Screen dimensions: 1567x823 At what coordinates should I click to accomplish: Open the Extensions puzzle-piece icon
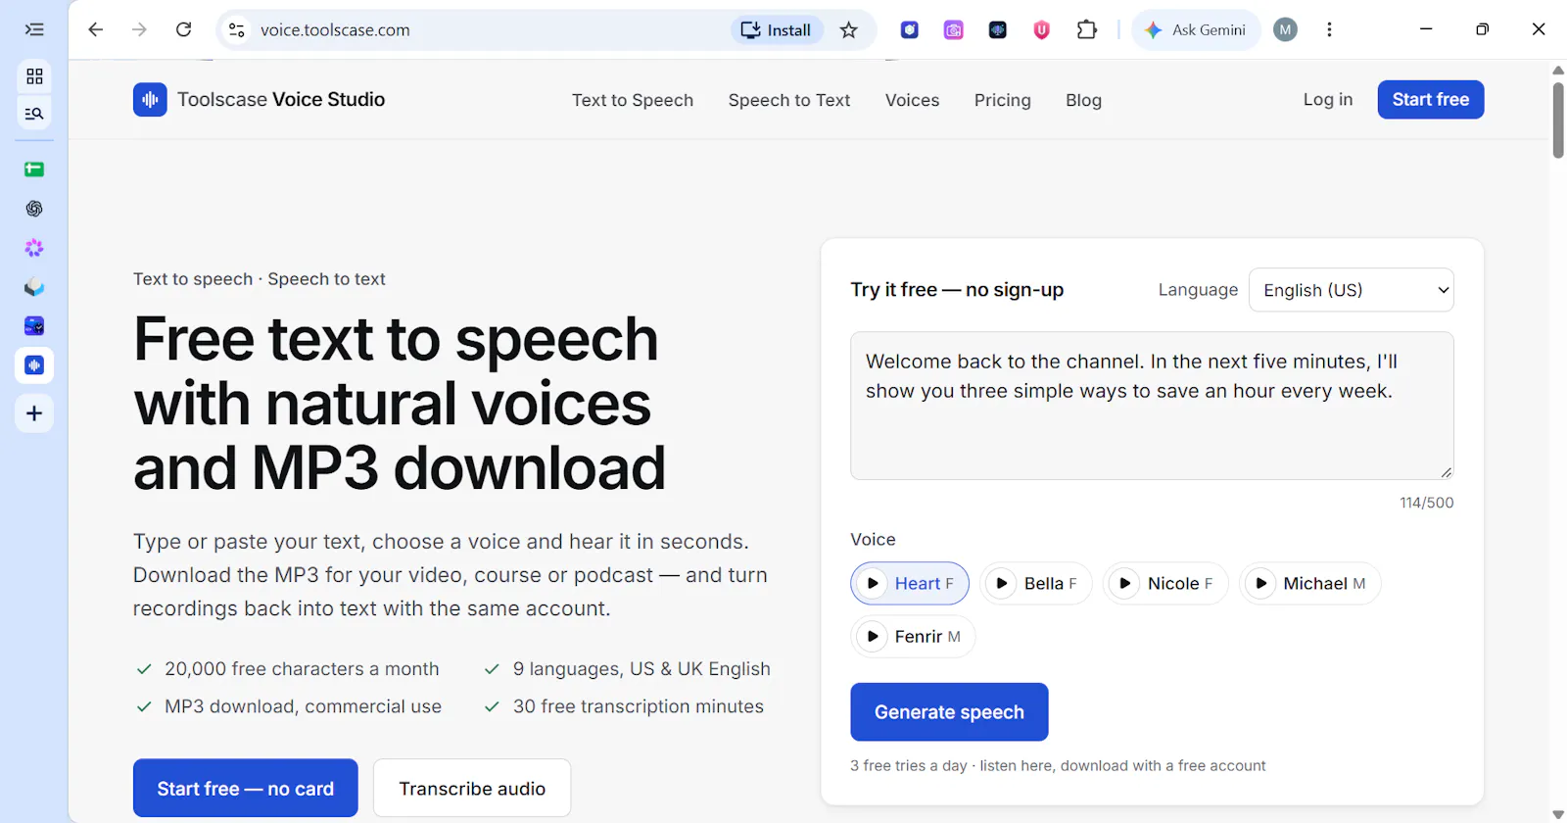(x=1086, y=29)
